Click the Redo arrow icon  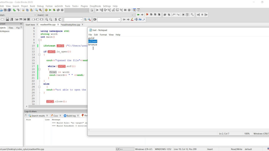point(18,10)
